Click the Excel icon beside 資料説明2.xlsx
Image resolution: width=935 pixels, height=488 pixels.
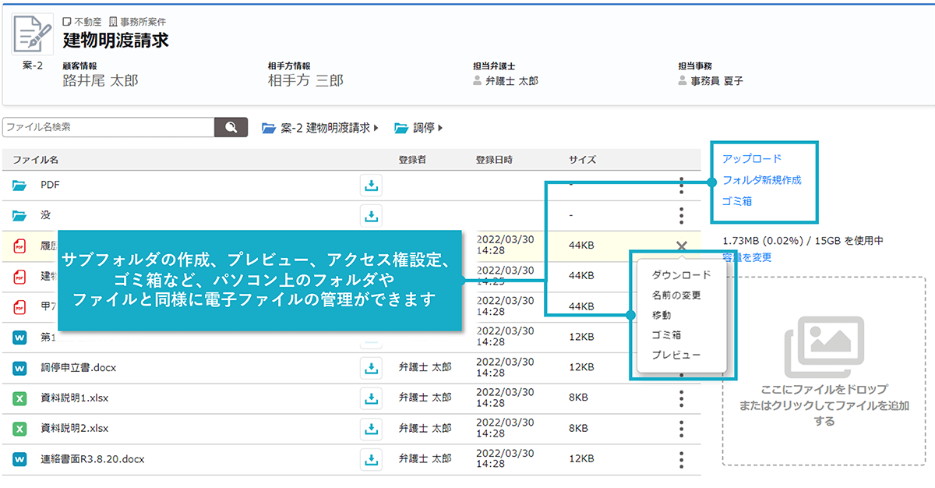point(20,428)
